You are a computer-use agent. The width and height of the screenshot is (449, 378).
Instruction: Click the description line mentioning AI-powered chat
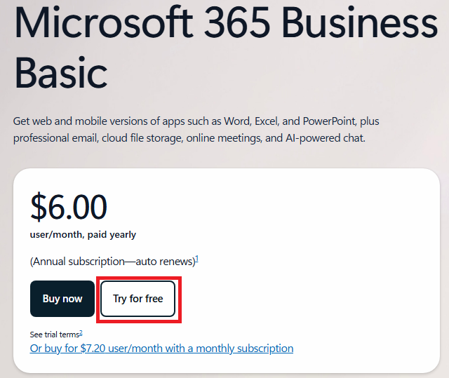click(x=189, y=138)
